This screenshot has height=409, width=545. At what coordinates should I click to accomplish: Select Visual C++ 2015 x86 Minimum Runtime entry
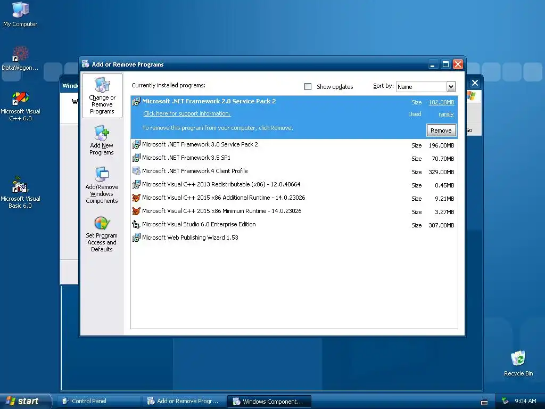pyautogui.click(x=294, y=211)
